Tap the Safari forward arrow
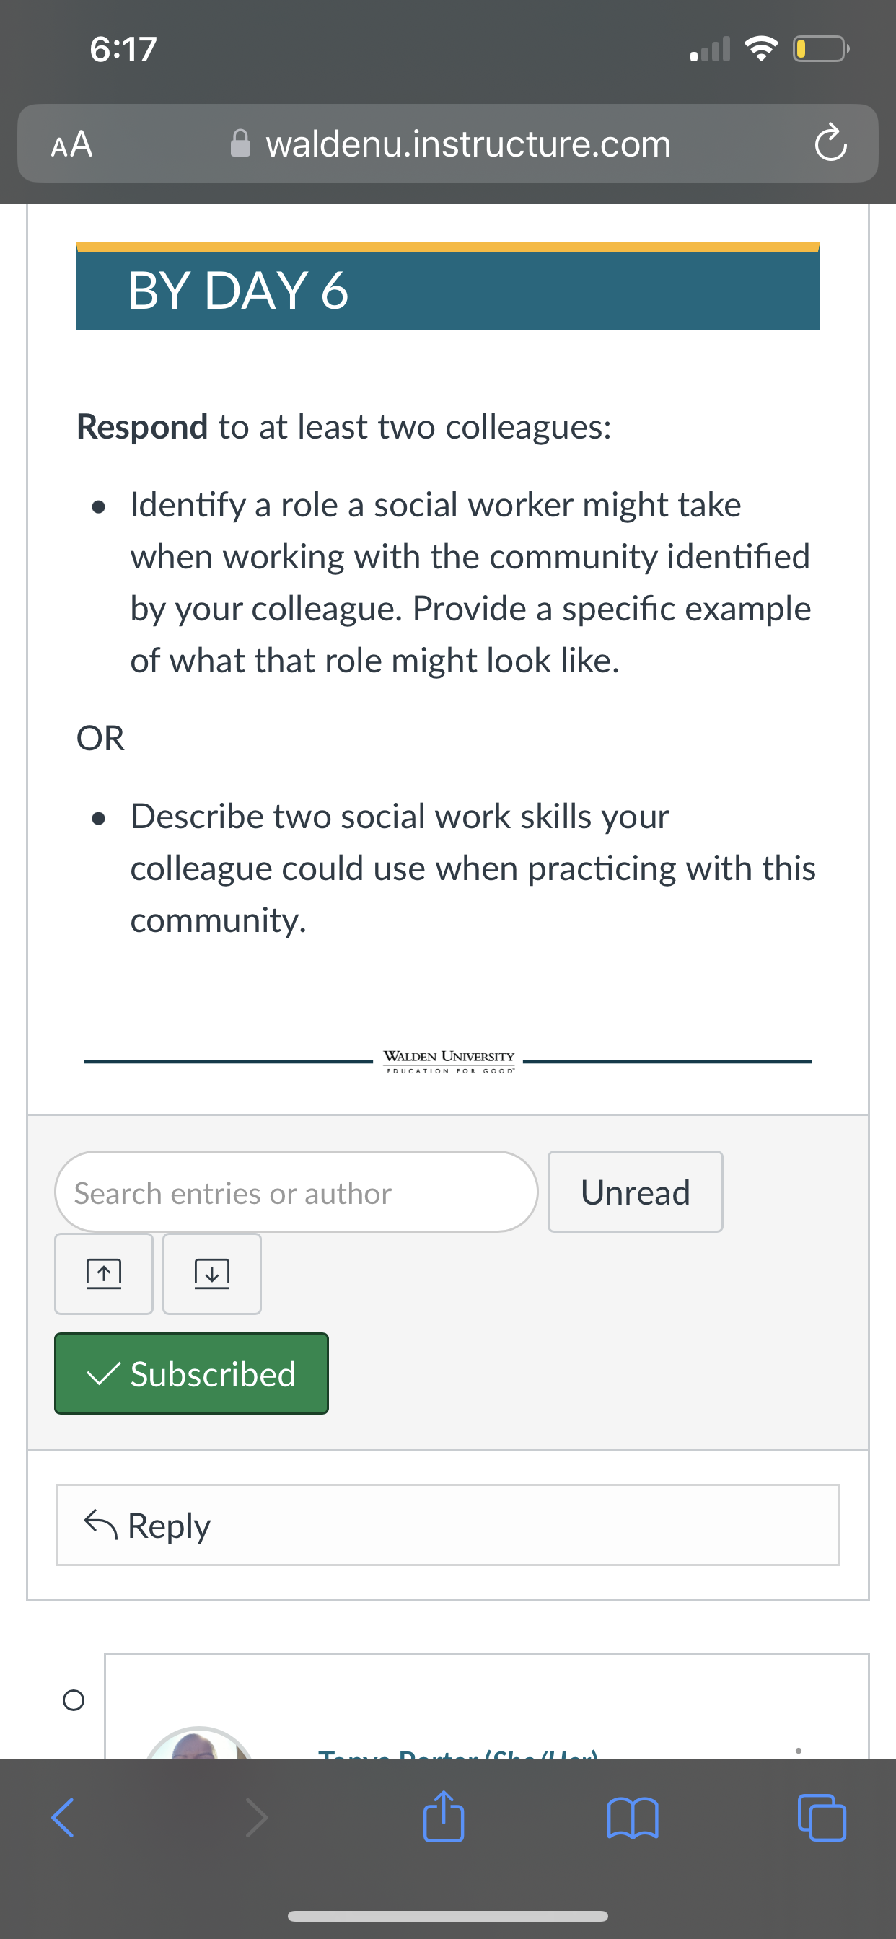 [256, 1818]
